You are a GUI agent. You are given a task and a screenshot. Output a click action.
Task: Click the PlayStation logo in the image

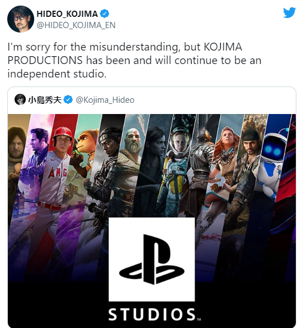pos(152,259)
